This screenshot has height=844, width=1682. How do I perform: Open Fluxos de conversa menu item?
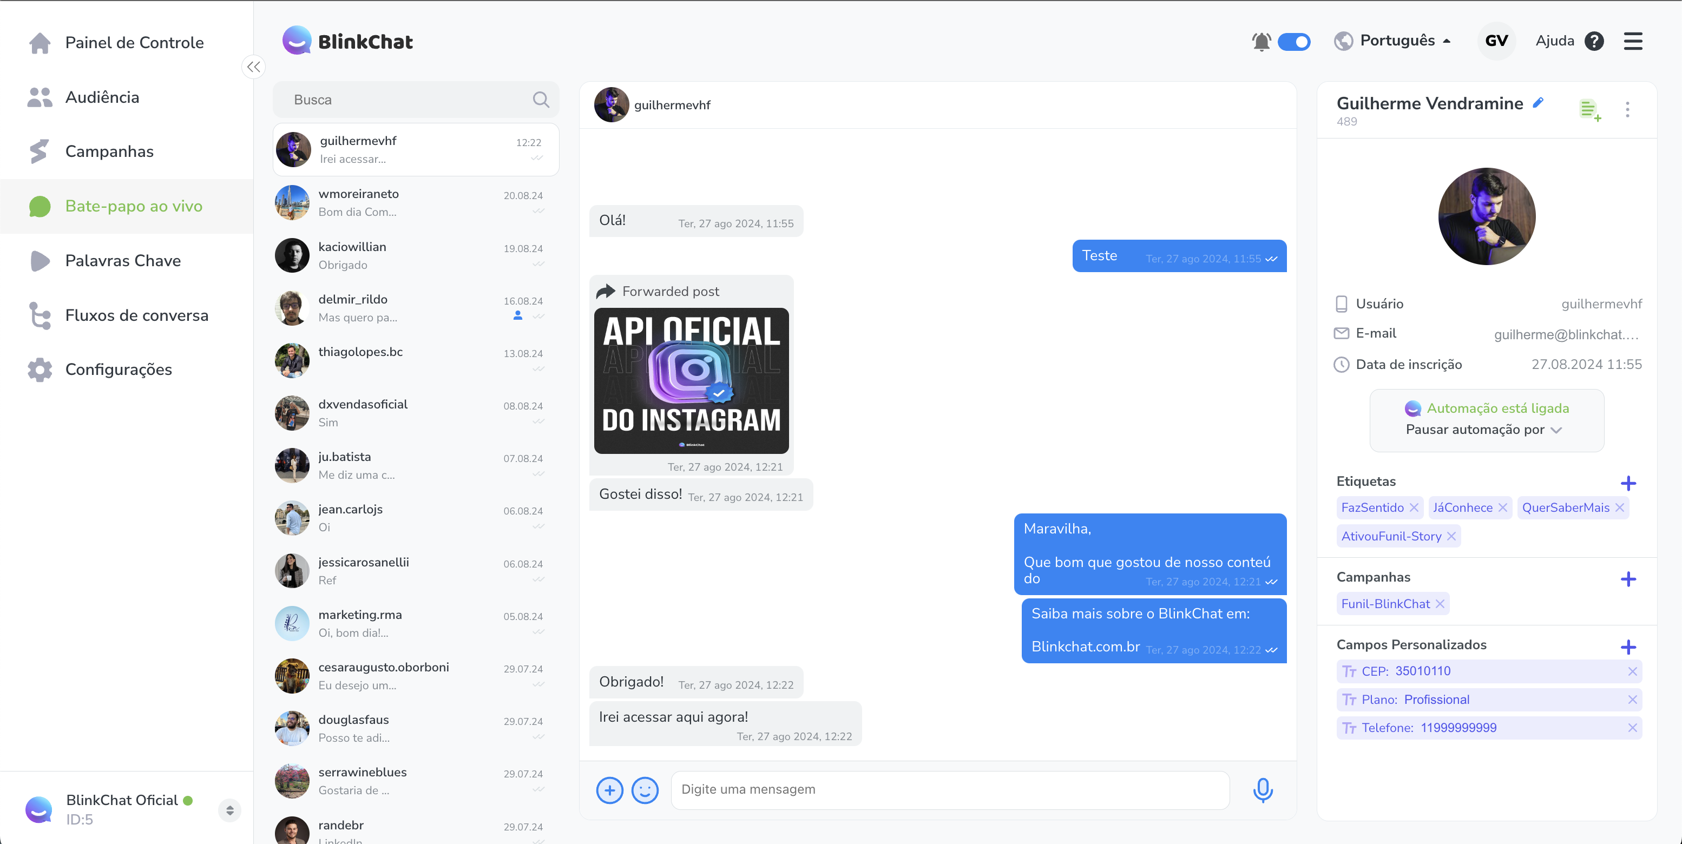[x=127, y=315]
